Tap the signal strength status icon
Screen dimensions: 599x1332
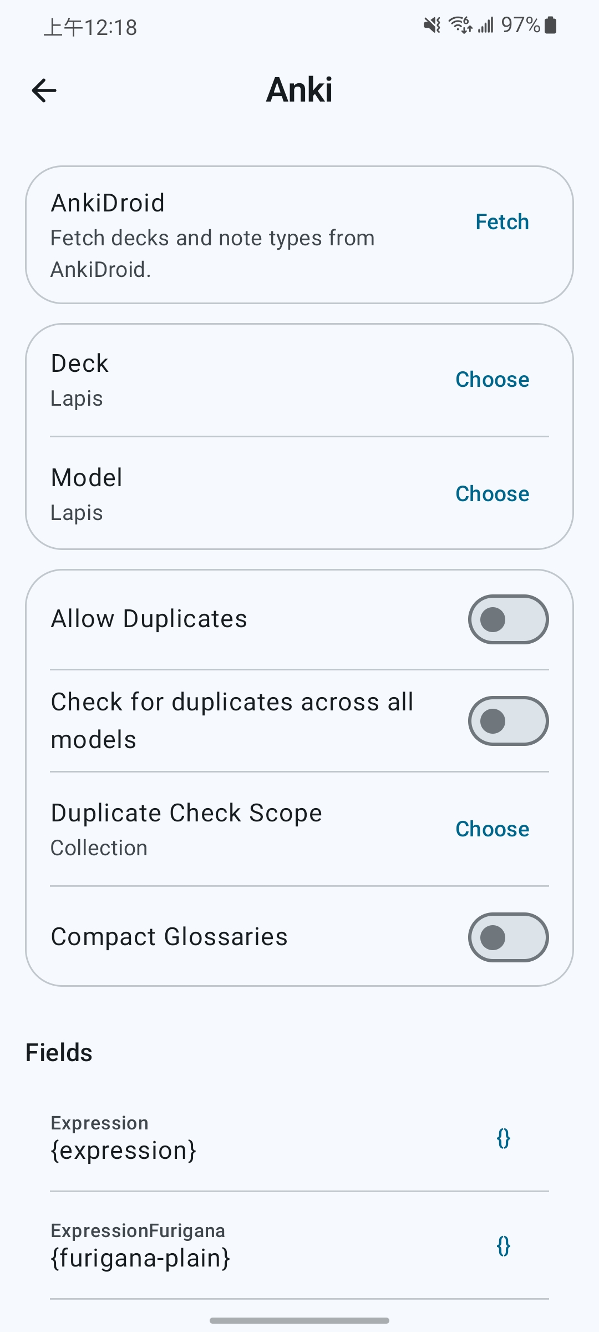click(486, 25)
